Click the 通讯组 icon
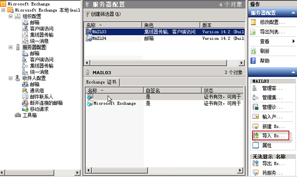297x177 pixels. click(x=25, y=91)
